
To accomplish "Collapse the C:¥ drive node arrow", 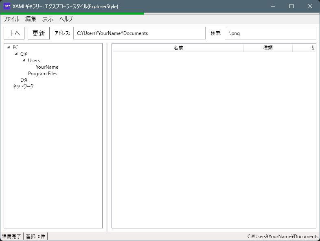I will 16,54.
